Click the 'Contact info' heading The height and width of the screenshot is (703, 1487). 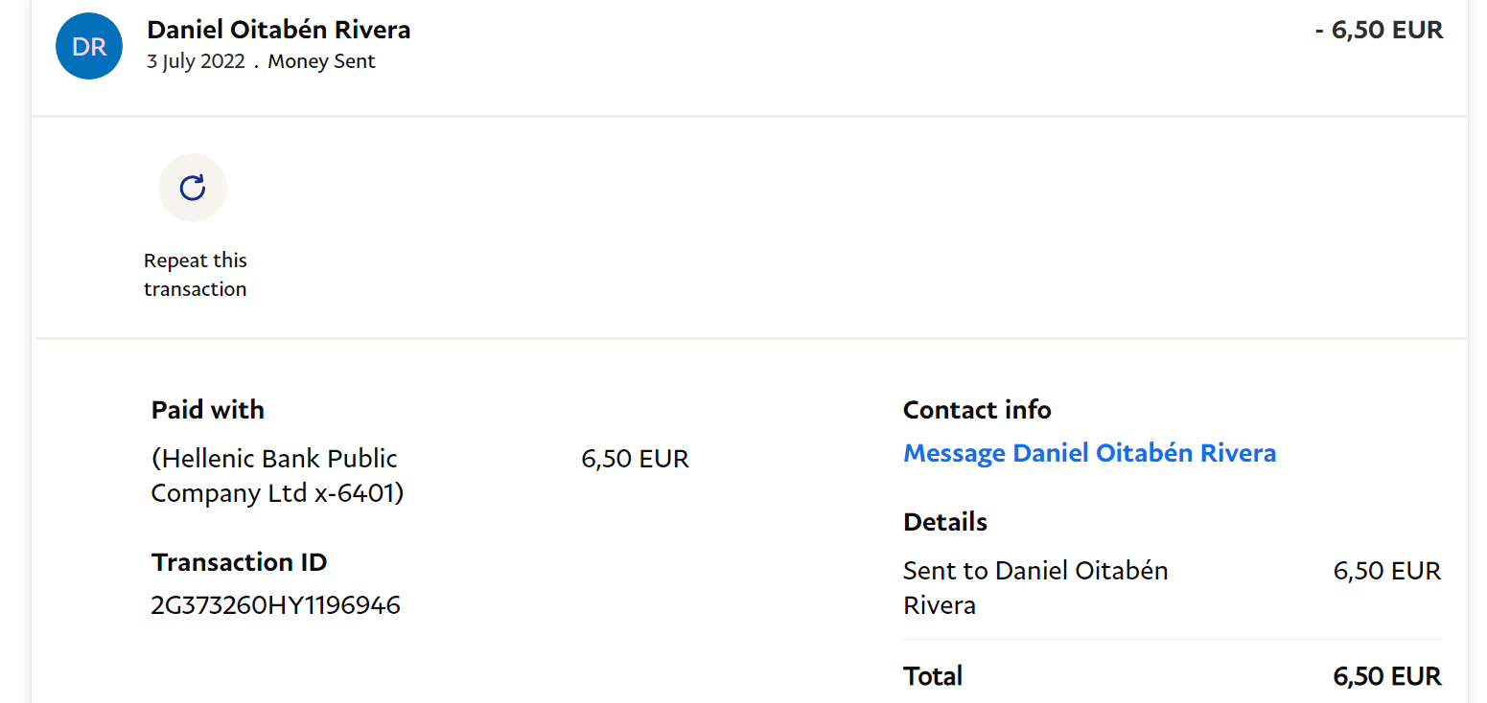point(977,410)
